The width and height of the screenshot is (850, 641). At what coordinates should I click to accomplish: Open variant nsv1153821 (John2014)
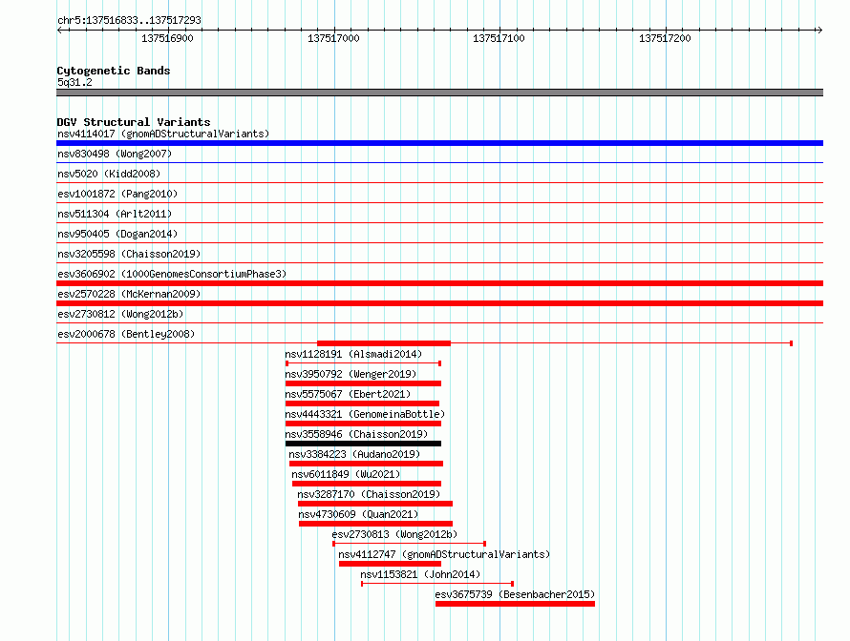point(420,574)
